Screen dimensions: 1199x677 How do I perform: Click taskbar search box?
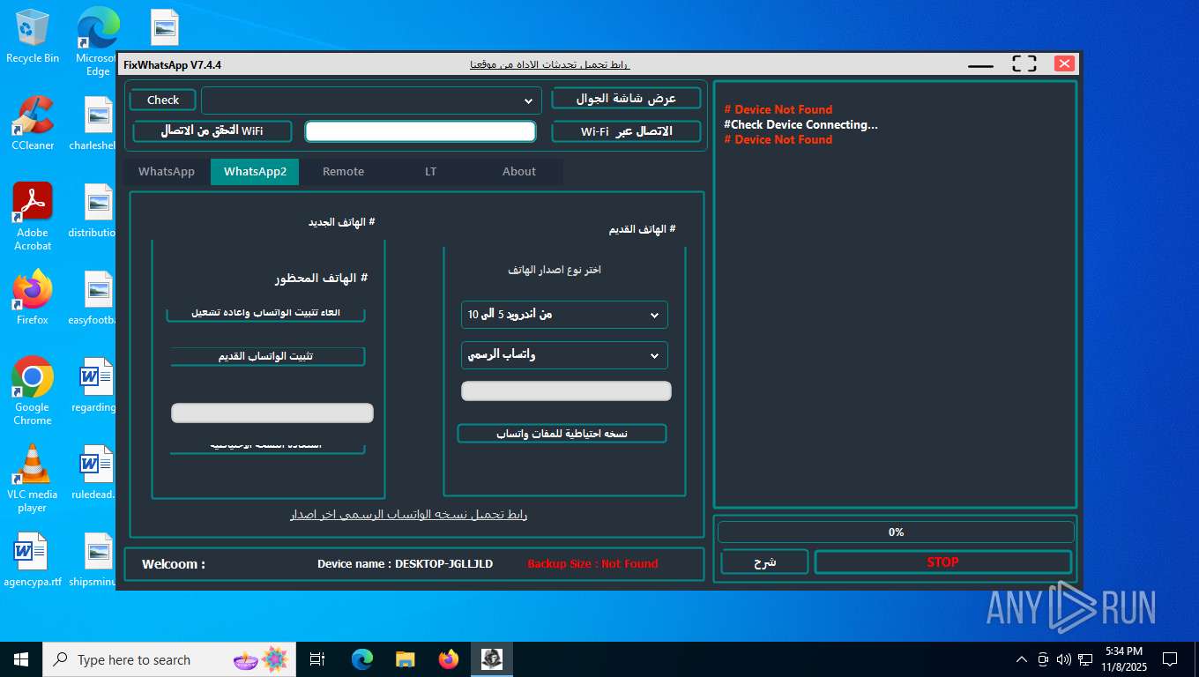point(169,659)
